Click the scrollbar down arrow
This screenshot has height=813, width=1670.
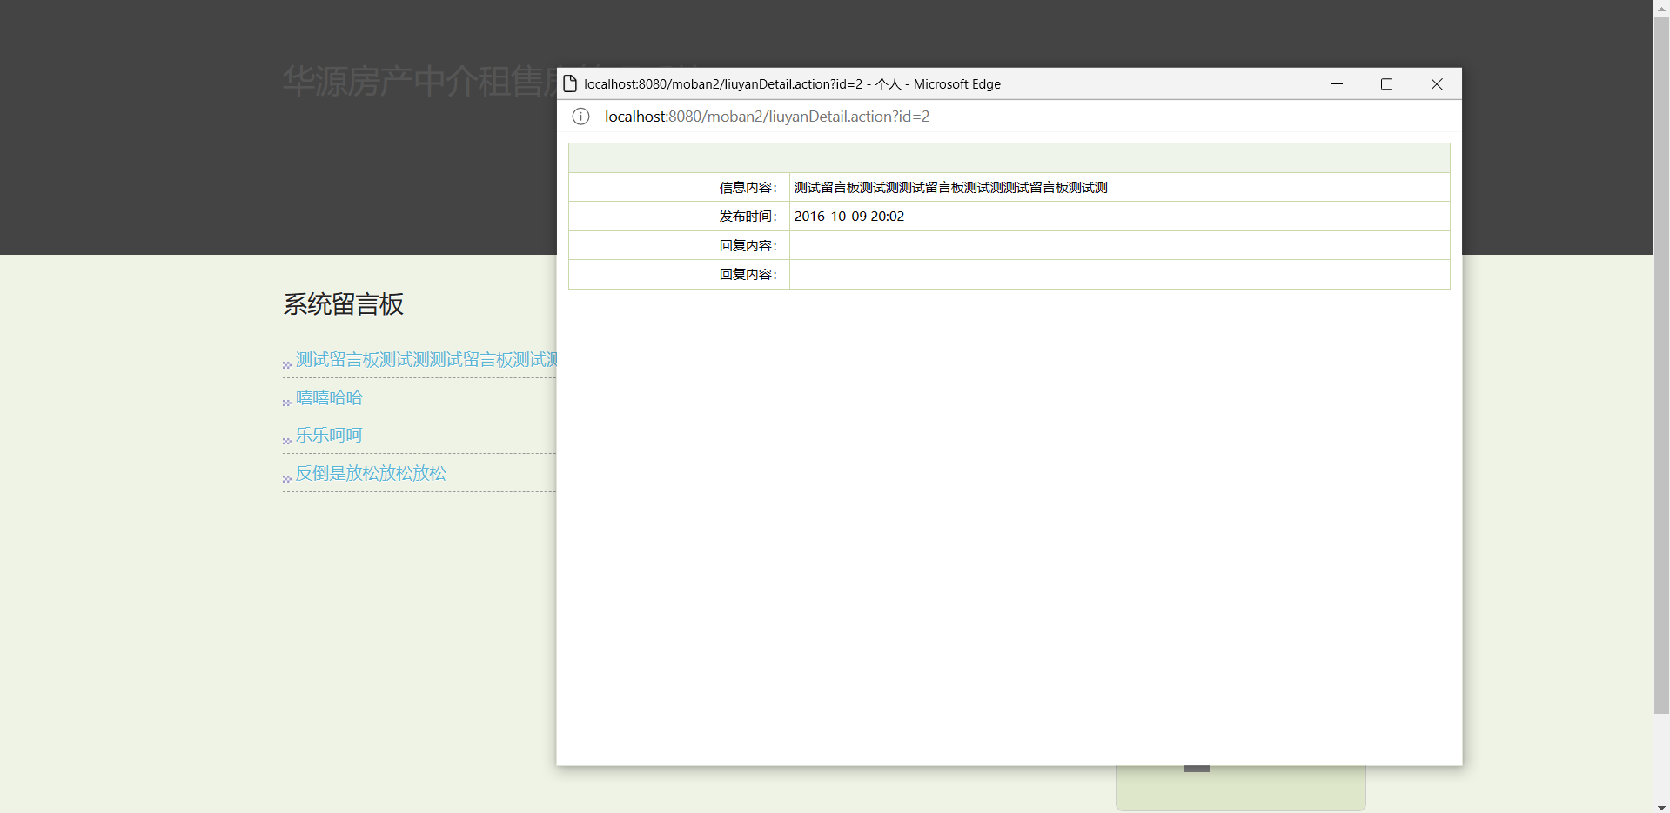1661,806
